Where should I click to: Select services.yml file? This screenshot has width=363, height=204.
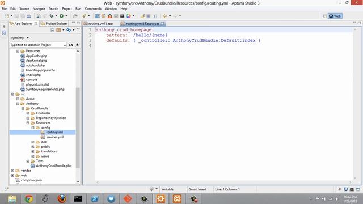tap(54, 137)
